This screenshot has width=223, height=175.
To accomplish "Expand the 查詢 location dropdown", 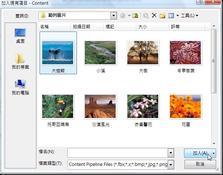I will [x=114, y=16].
